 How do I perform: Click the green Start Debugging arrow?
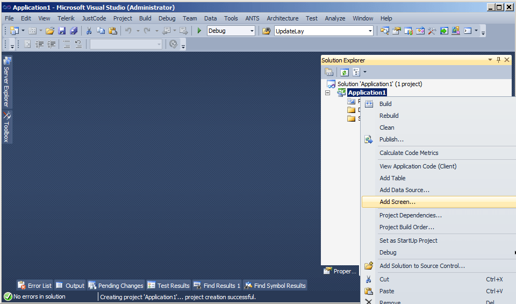tap(199, 31)
